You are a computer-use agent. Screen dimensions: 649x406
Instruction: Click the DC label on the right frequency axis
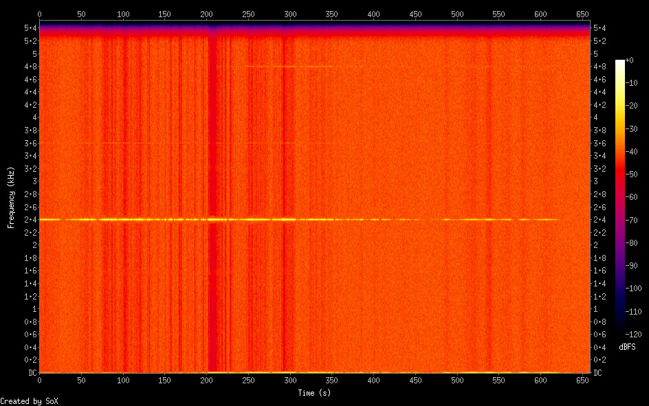(x=597, y=373)
